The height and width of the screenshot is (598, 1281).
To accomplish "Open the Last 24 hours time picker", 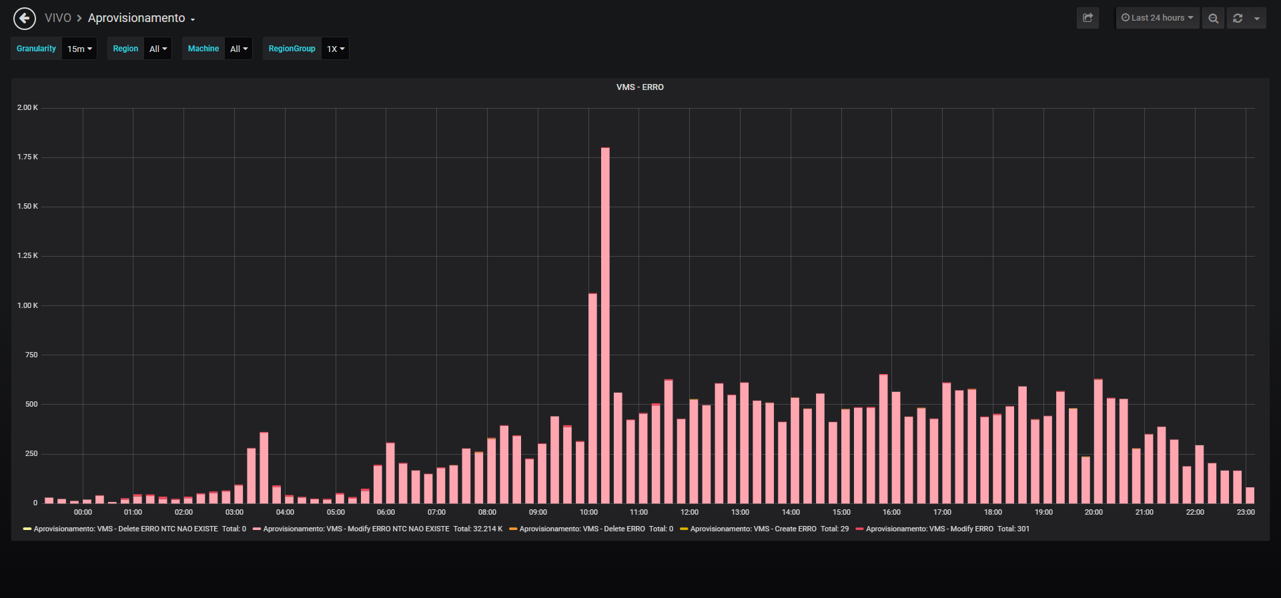I will click(1158, 18).
